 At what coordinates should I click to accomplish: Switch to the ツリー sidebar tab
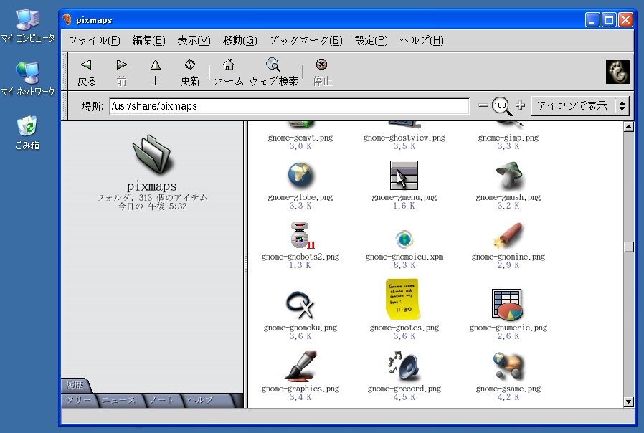click(76, 400)
